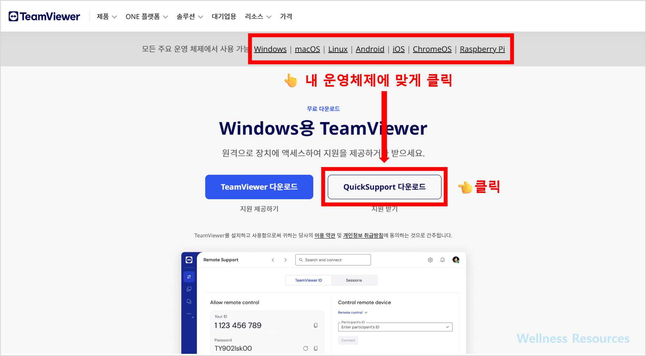Open the Remote control dropdown
646x356 pixels.
click(353, 313)
